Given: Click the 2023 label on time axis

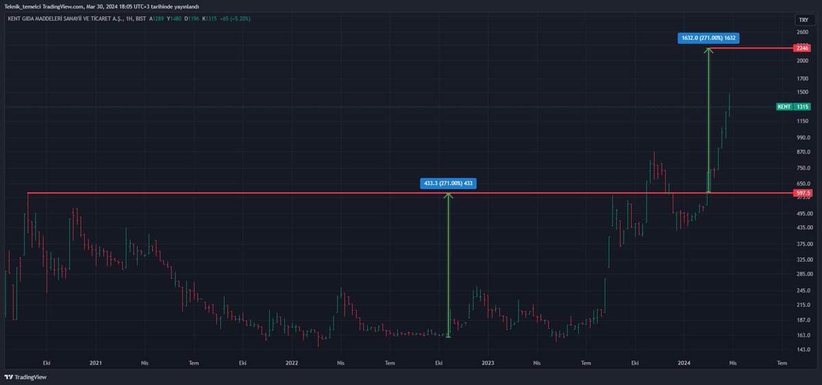Looking at the screenshot, I should [488, 363].
